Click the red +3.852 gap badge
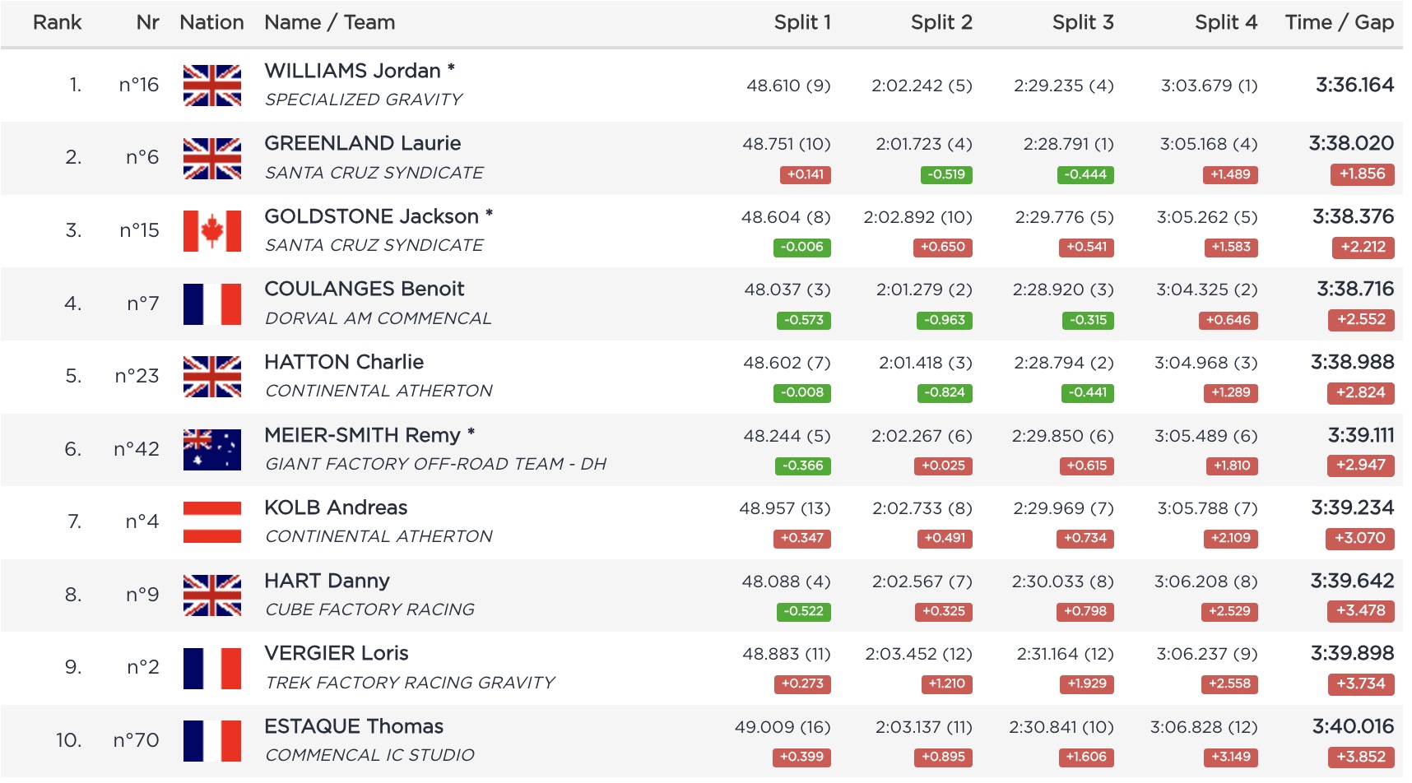The width and height of the screenshot is (1412, 783). click(x=1360, y=757)
